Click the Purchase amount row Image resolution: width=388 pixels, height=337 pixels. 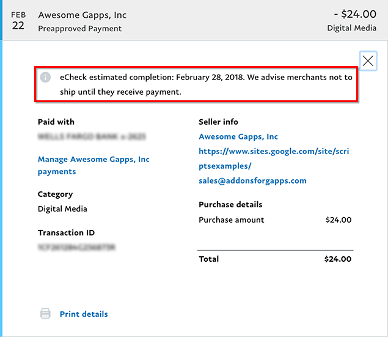(275, 220)
